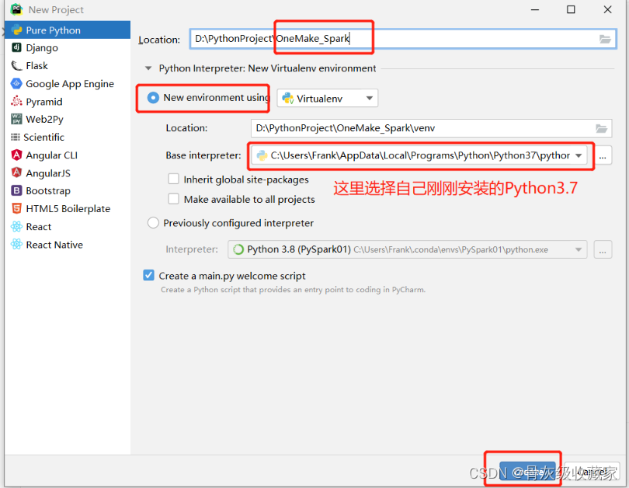Choose the React project type
The width and height of the screenshot is (629, 488).
point(68,227)
